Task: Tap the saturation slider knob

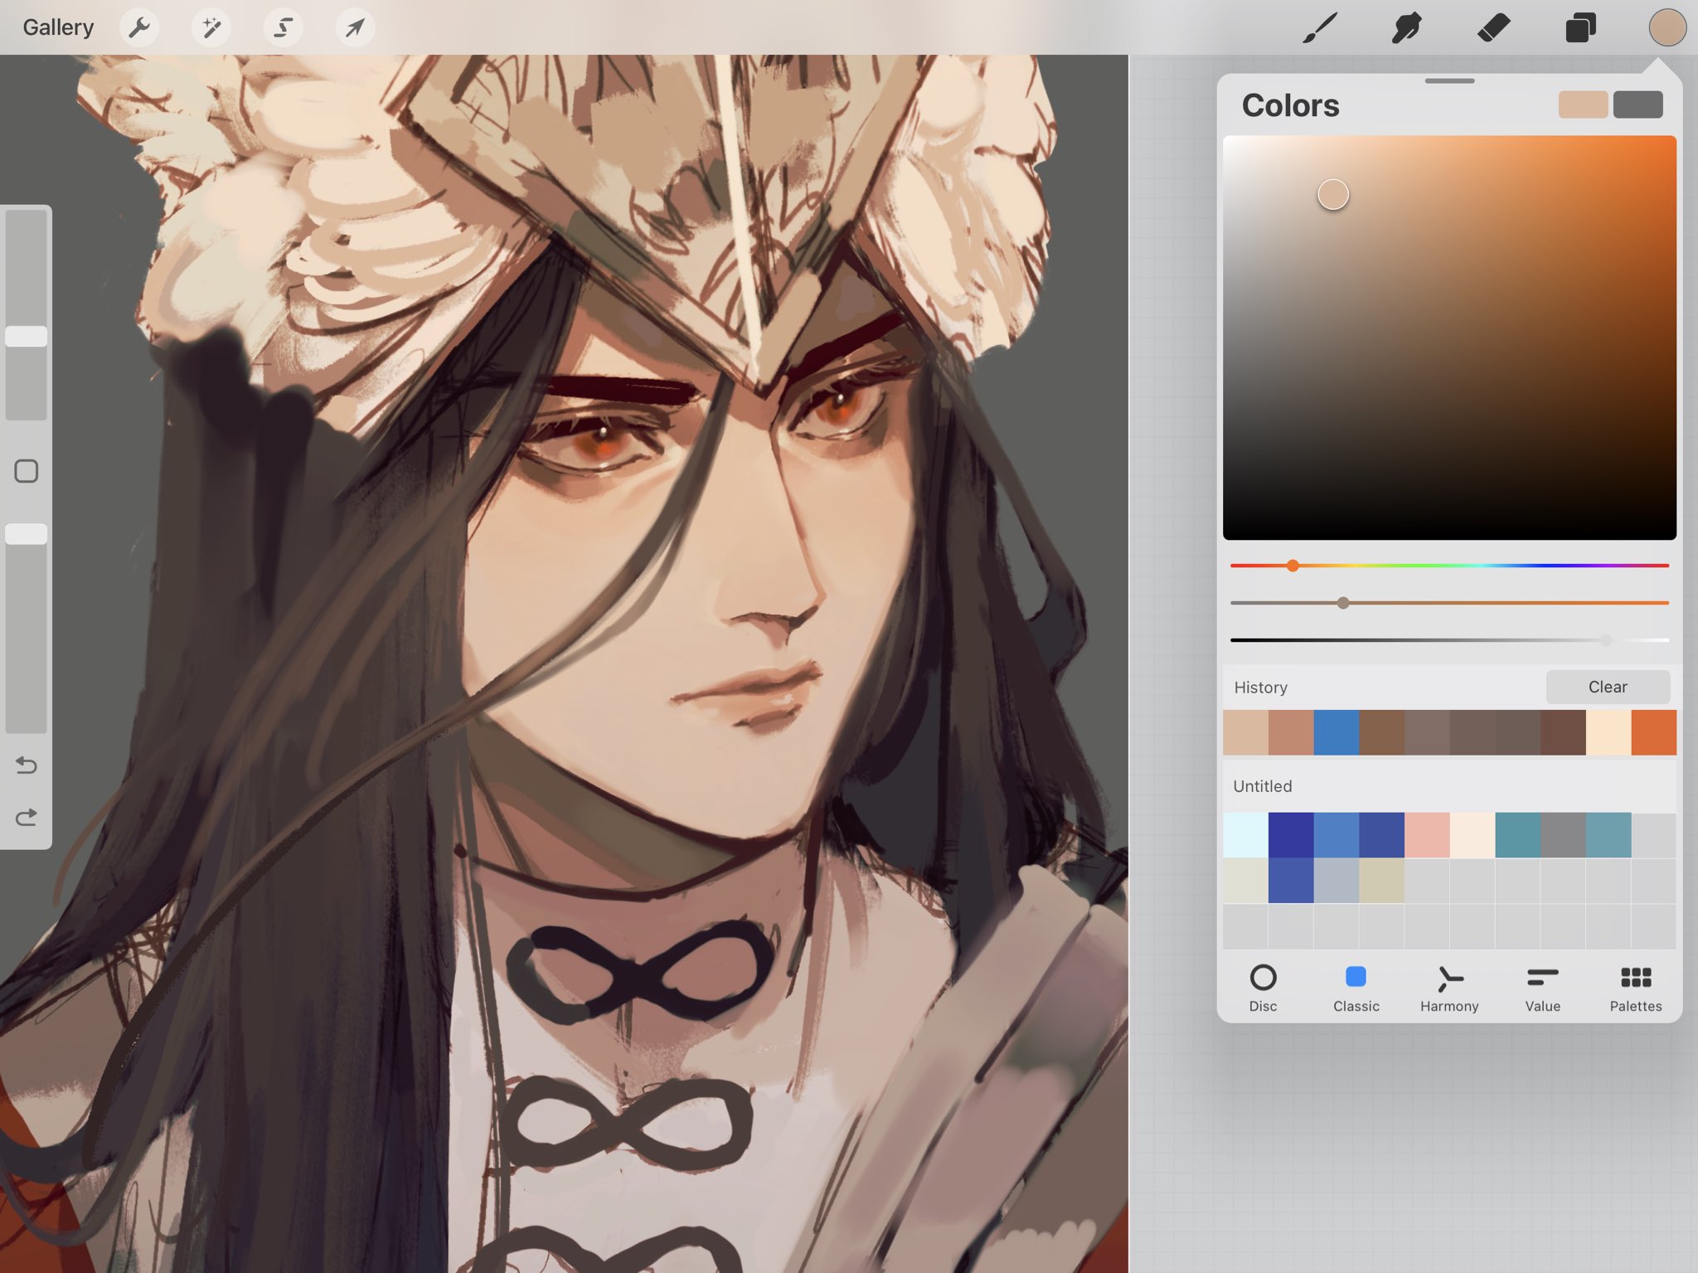Action: click(x=1343, y=603)
